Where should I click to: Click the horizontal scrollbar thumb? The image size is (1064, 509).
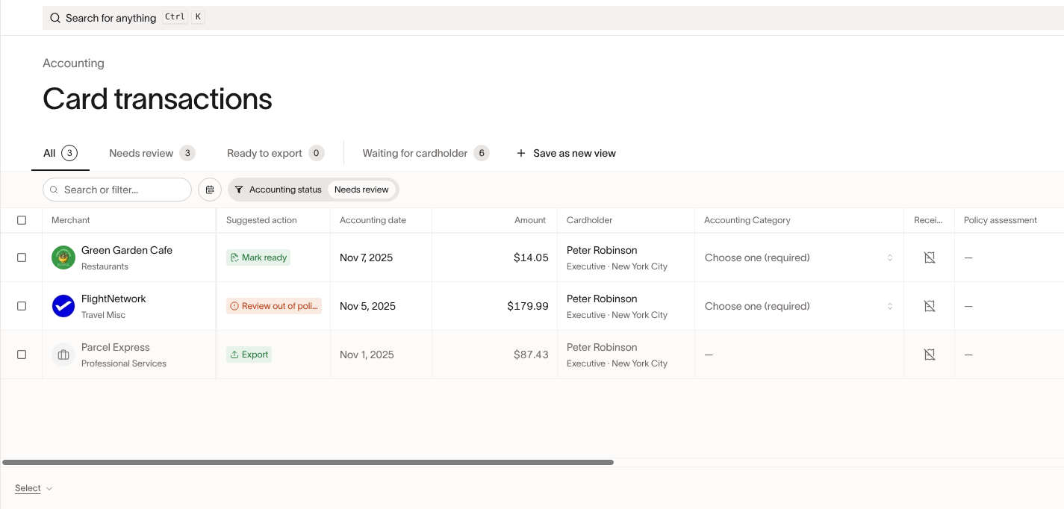pyautogui.click(x=308, y=463)
